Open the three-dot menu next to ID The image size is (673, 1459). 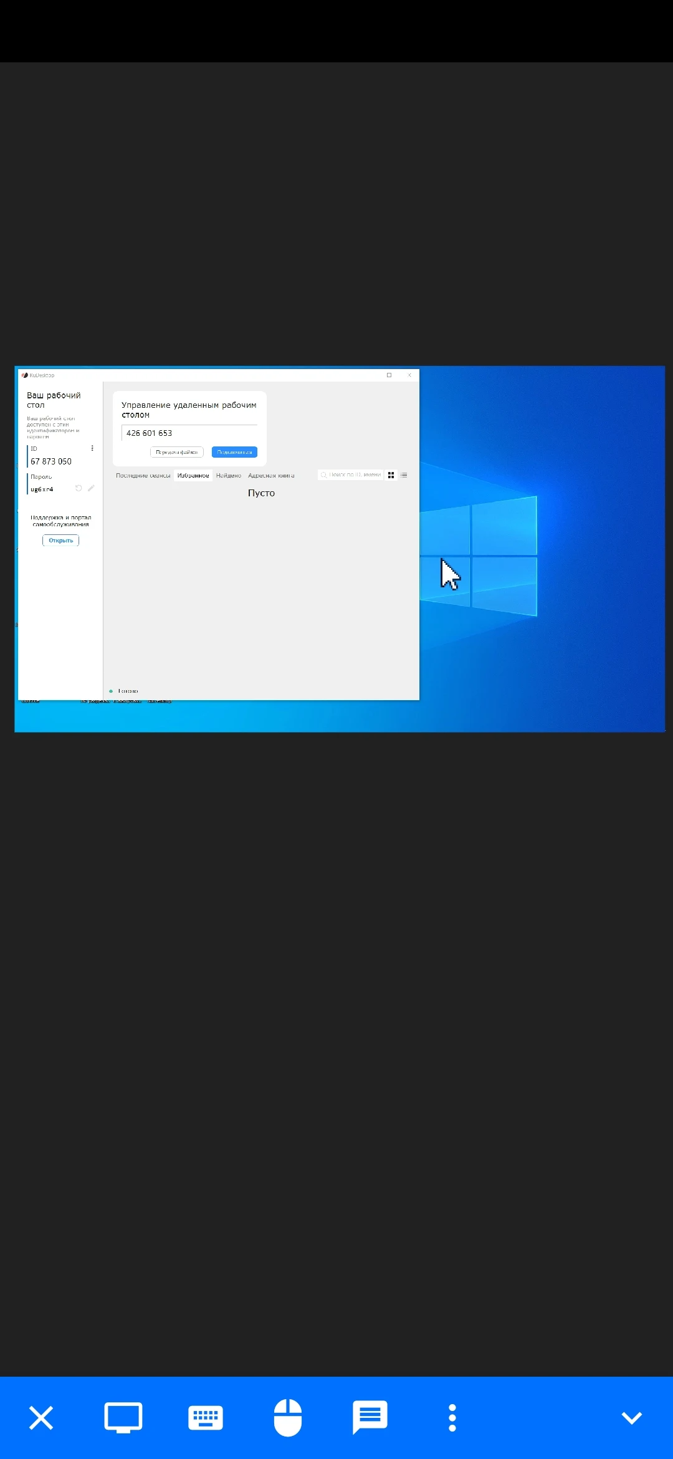point(92,448)
